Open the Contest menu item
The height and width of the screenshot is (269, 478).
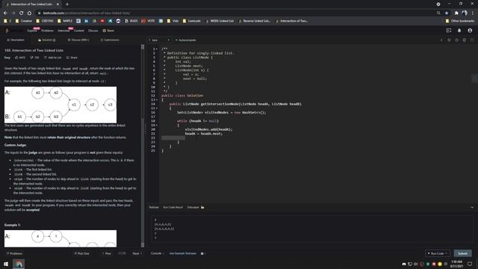[78, 31]
